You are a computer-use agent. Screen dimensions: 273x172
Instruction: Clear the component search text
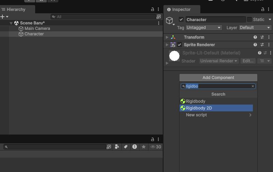point(253,86)
